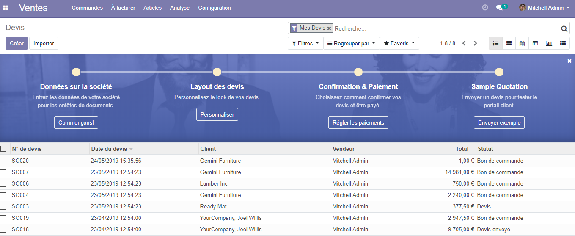This screenshot has width=575, height=236.
Task: Check the box for quotation SO020
Action: point(3,161)
